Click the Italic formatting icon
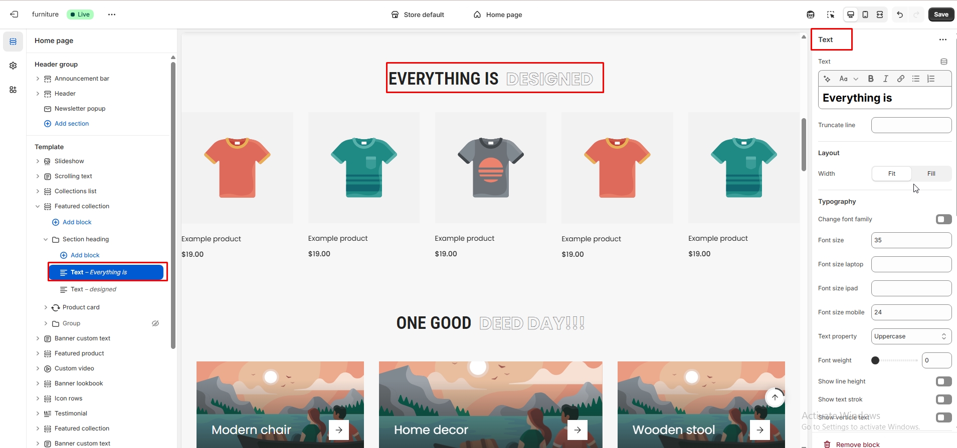Viewport: 957px width, 448px height. (x=886, y=79)
